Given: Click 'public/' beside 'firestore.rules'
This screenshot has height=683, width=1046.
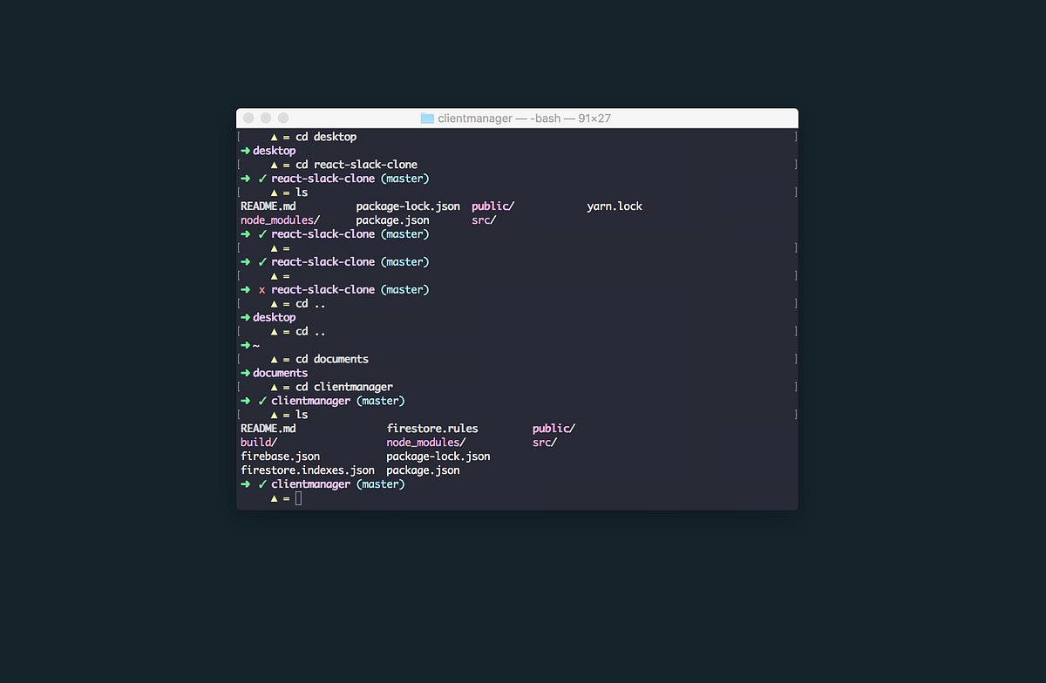Looking at the screenshot, I should coord(554,429).
